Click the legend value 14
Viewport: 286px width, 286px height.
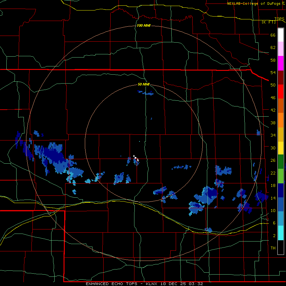point(273,198)
